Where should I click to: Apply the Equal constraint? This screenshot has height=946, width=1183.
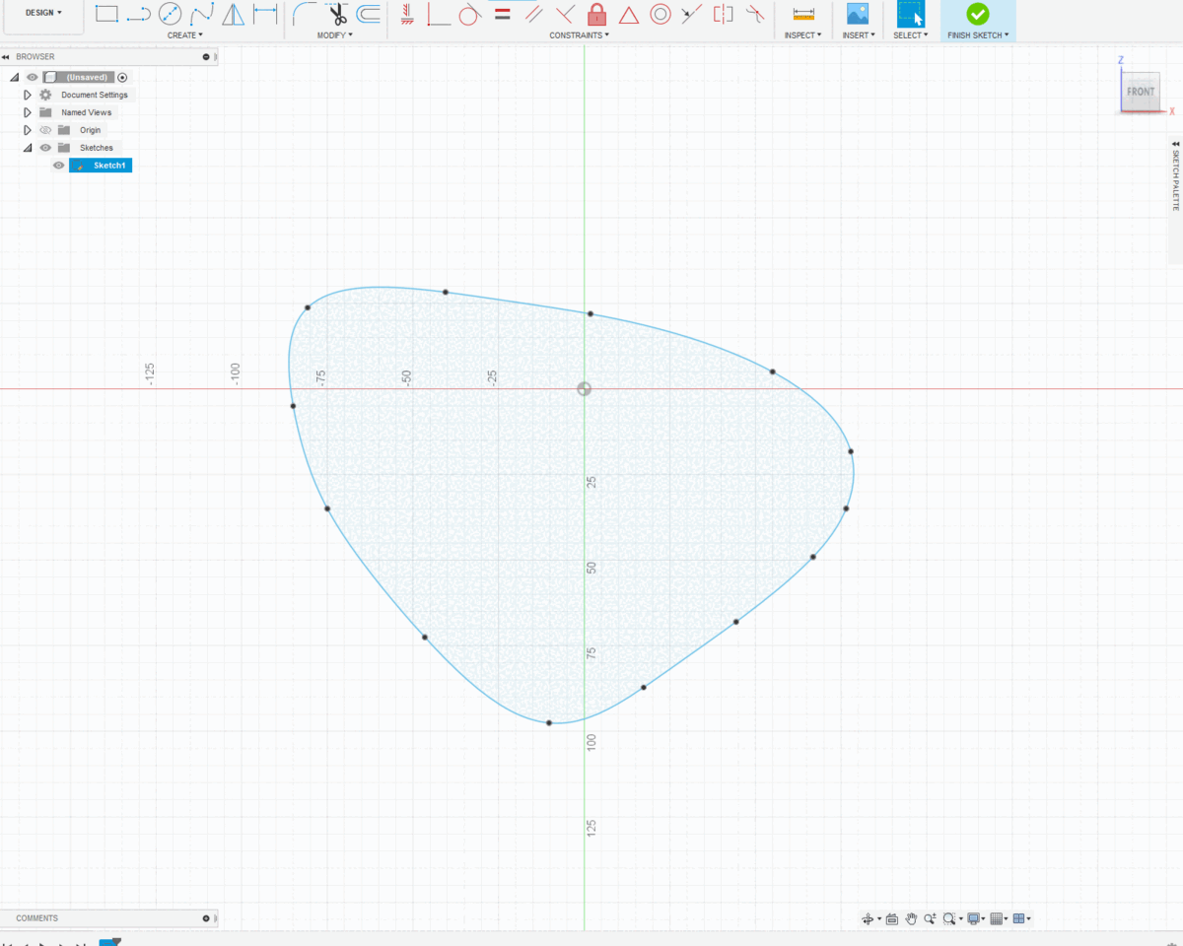click(x=502, y=14)
